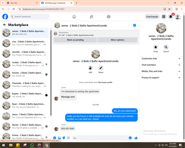This screenshot has height=148, width=185.
Task: Search in conversation magnifier icon
Action: click(x=166, y=47)
